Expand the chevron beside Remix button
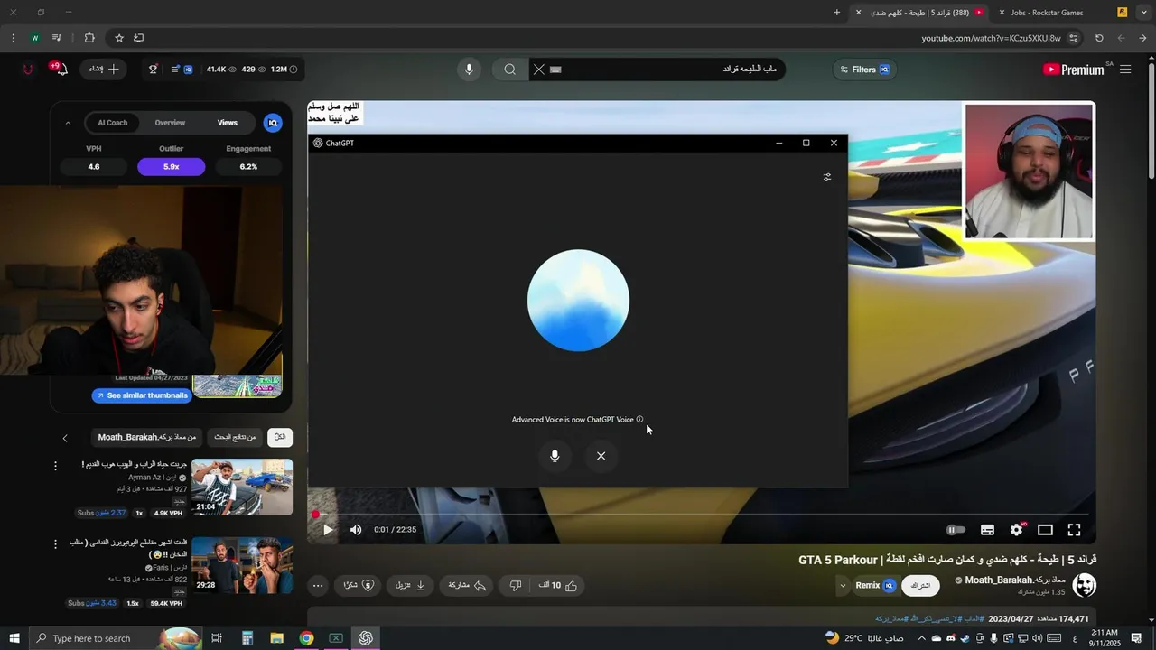Viewport: 1156px width, 650px height. tap(843, 585)
